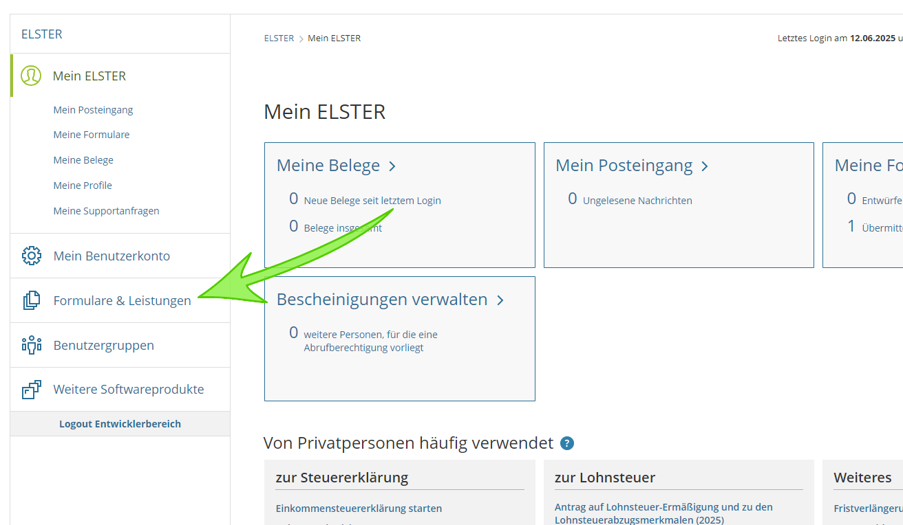
Task: Click the 'zur Lohnsteuer' section heading
Action: (x=605, y=478)
